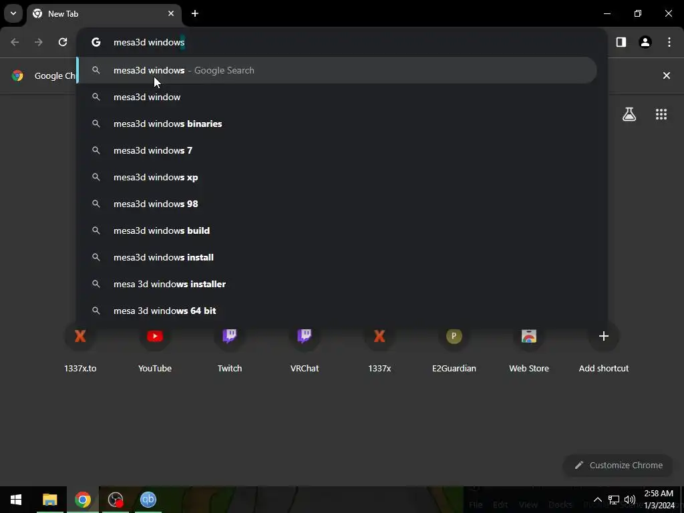Open the Twitch shortcut
The width and height of the screenshot is (684, 513).
pos(230,349)
